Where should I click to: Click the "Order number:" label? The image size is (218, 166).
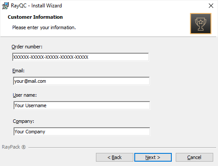pyautogui.click(x=27, y=47)
